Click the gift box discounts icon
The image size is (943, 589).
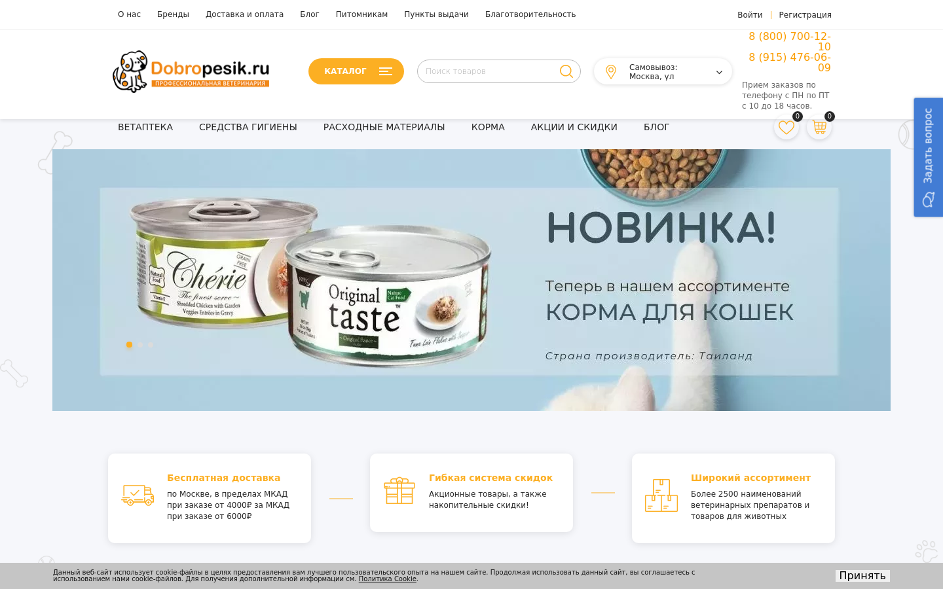point(399,491)
